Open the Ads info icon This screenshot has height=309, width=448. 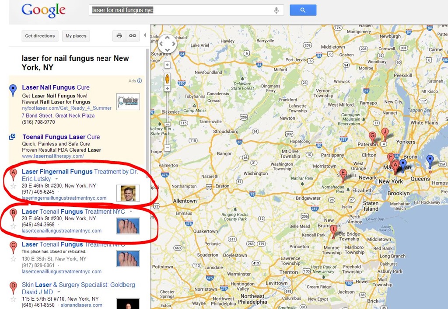tap(140, 81)
